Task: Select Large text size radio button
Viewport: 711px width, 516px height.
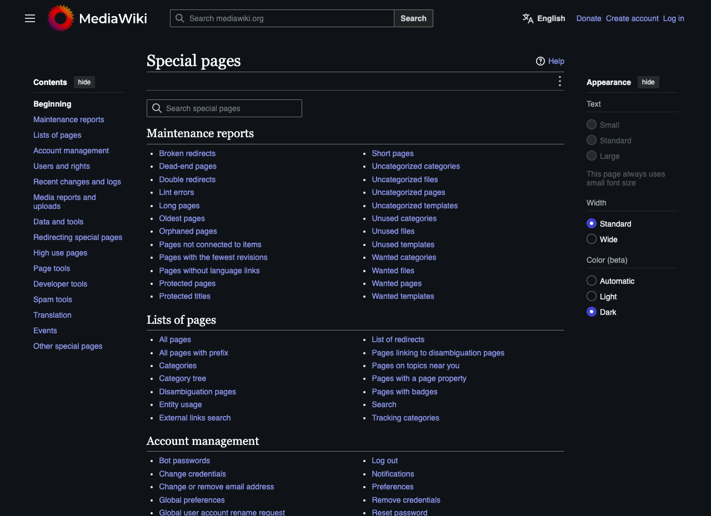Action: coord(592,156)
